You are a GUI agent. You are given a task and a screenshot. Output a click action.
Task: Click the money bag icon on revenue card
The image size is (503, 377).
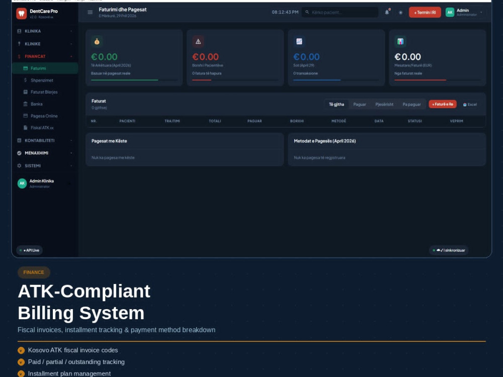point(97,41)
